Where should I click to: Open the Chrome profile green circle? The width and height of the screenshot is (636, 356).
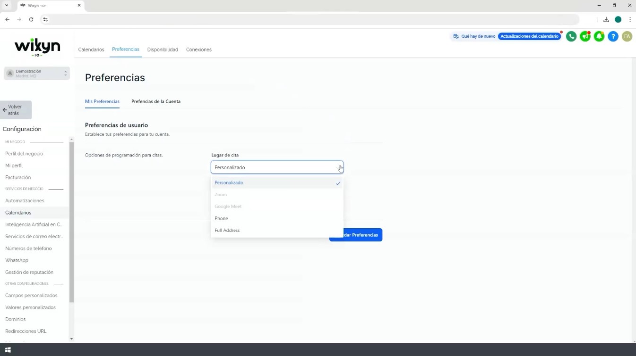(618, 19)
